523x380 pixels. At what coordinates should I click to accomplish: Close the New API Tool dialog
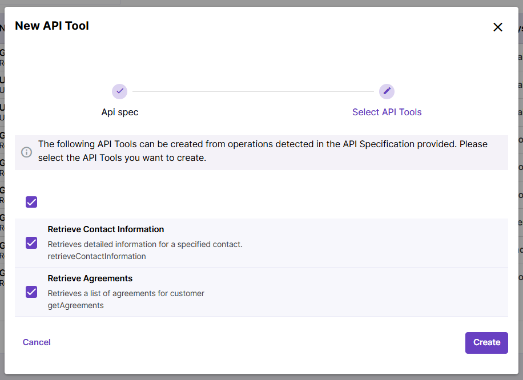click(x=498, y=27)
